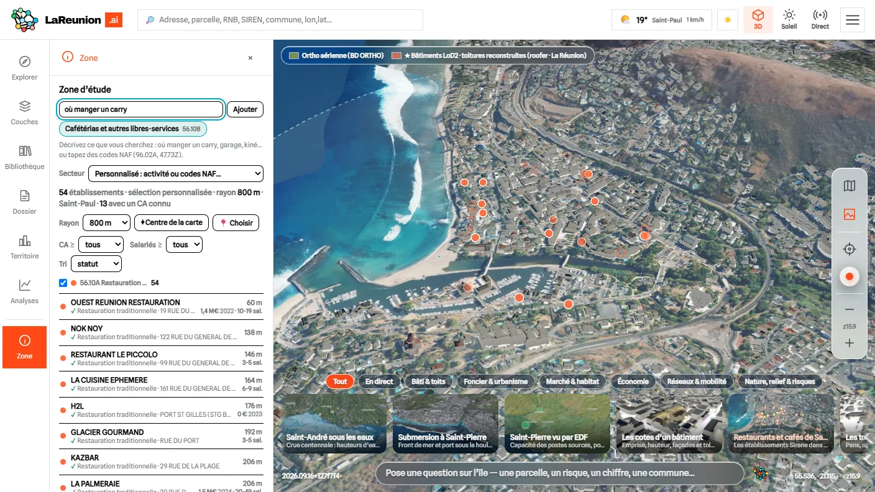Click the Choisir location button
The height and width of the screenshot is (492, 875).
pyautogui.click(x=236, y=222)
